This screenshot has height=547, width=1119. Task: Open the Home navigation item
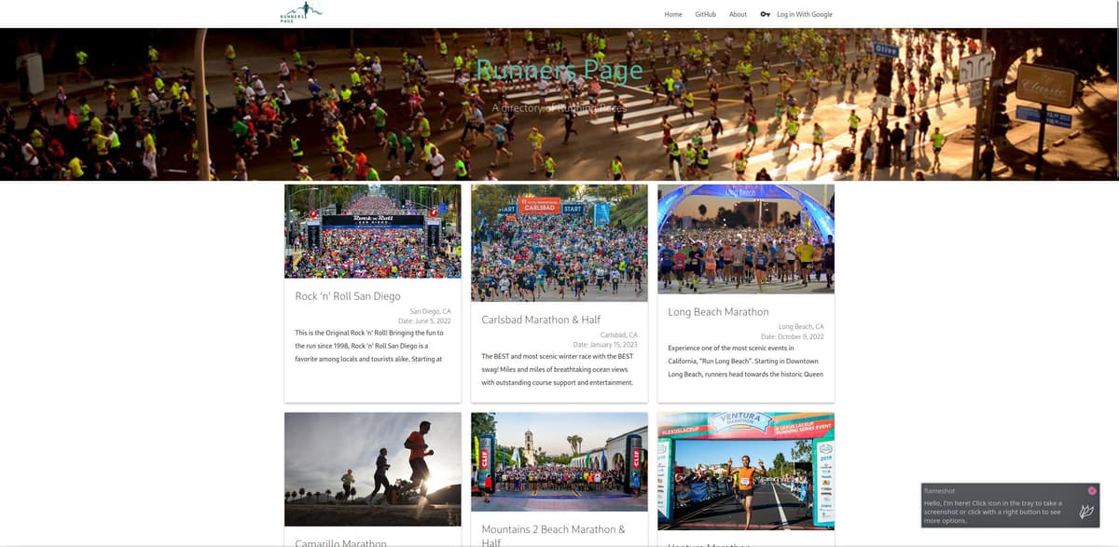(x=672, y=14)
